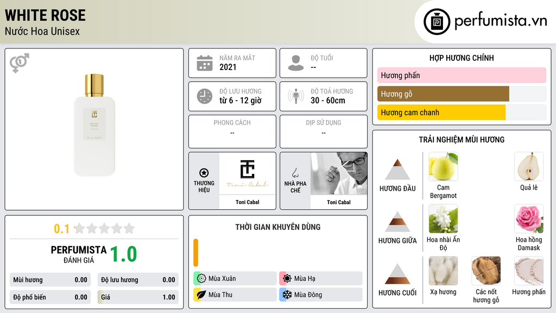
Task: Click the nose icon above Nhà Pha Chế
Action: [295, 173]
